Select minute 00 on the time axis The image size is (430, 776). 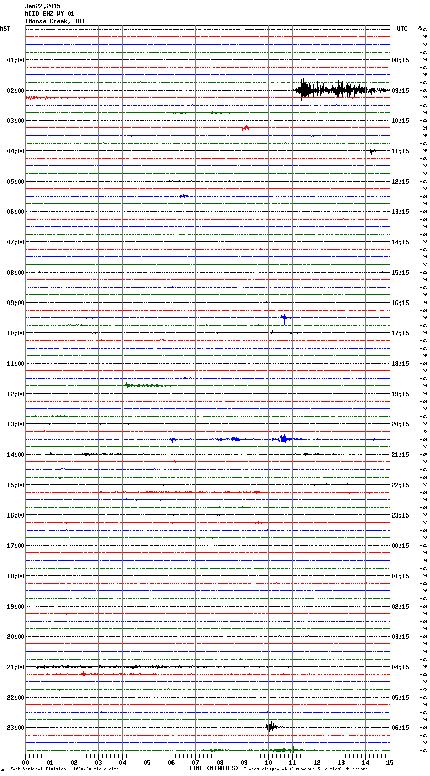point(25,762)
